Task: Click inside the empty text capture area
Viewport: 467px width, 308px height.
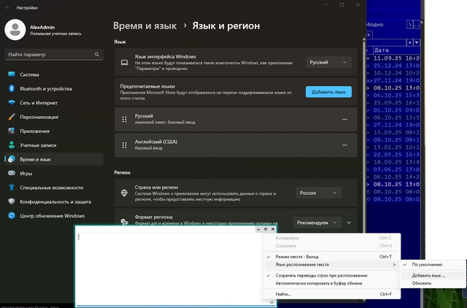Action: click(168, 266)
